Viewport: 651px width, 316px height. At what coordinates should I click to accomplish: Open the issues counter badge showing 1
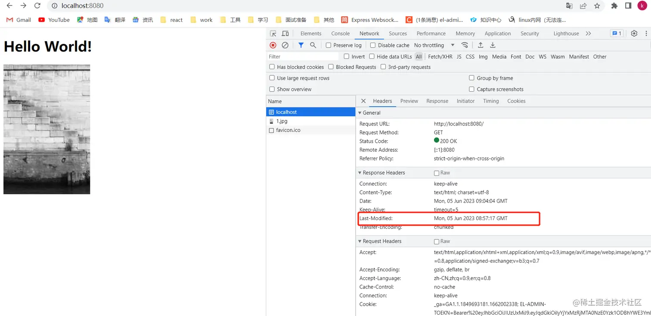(x=617, y=34)
